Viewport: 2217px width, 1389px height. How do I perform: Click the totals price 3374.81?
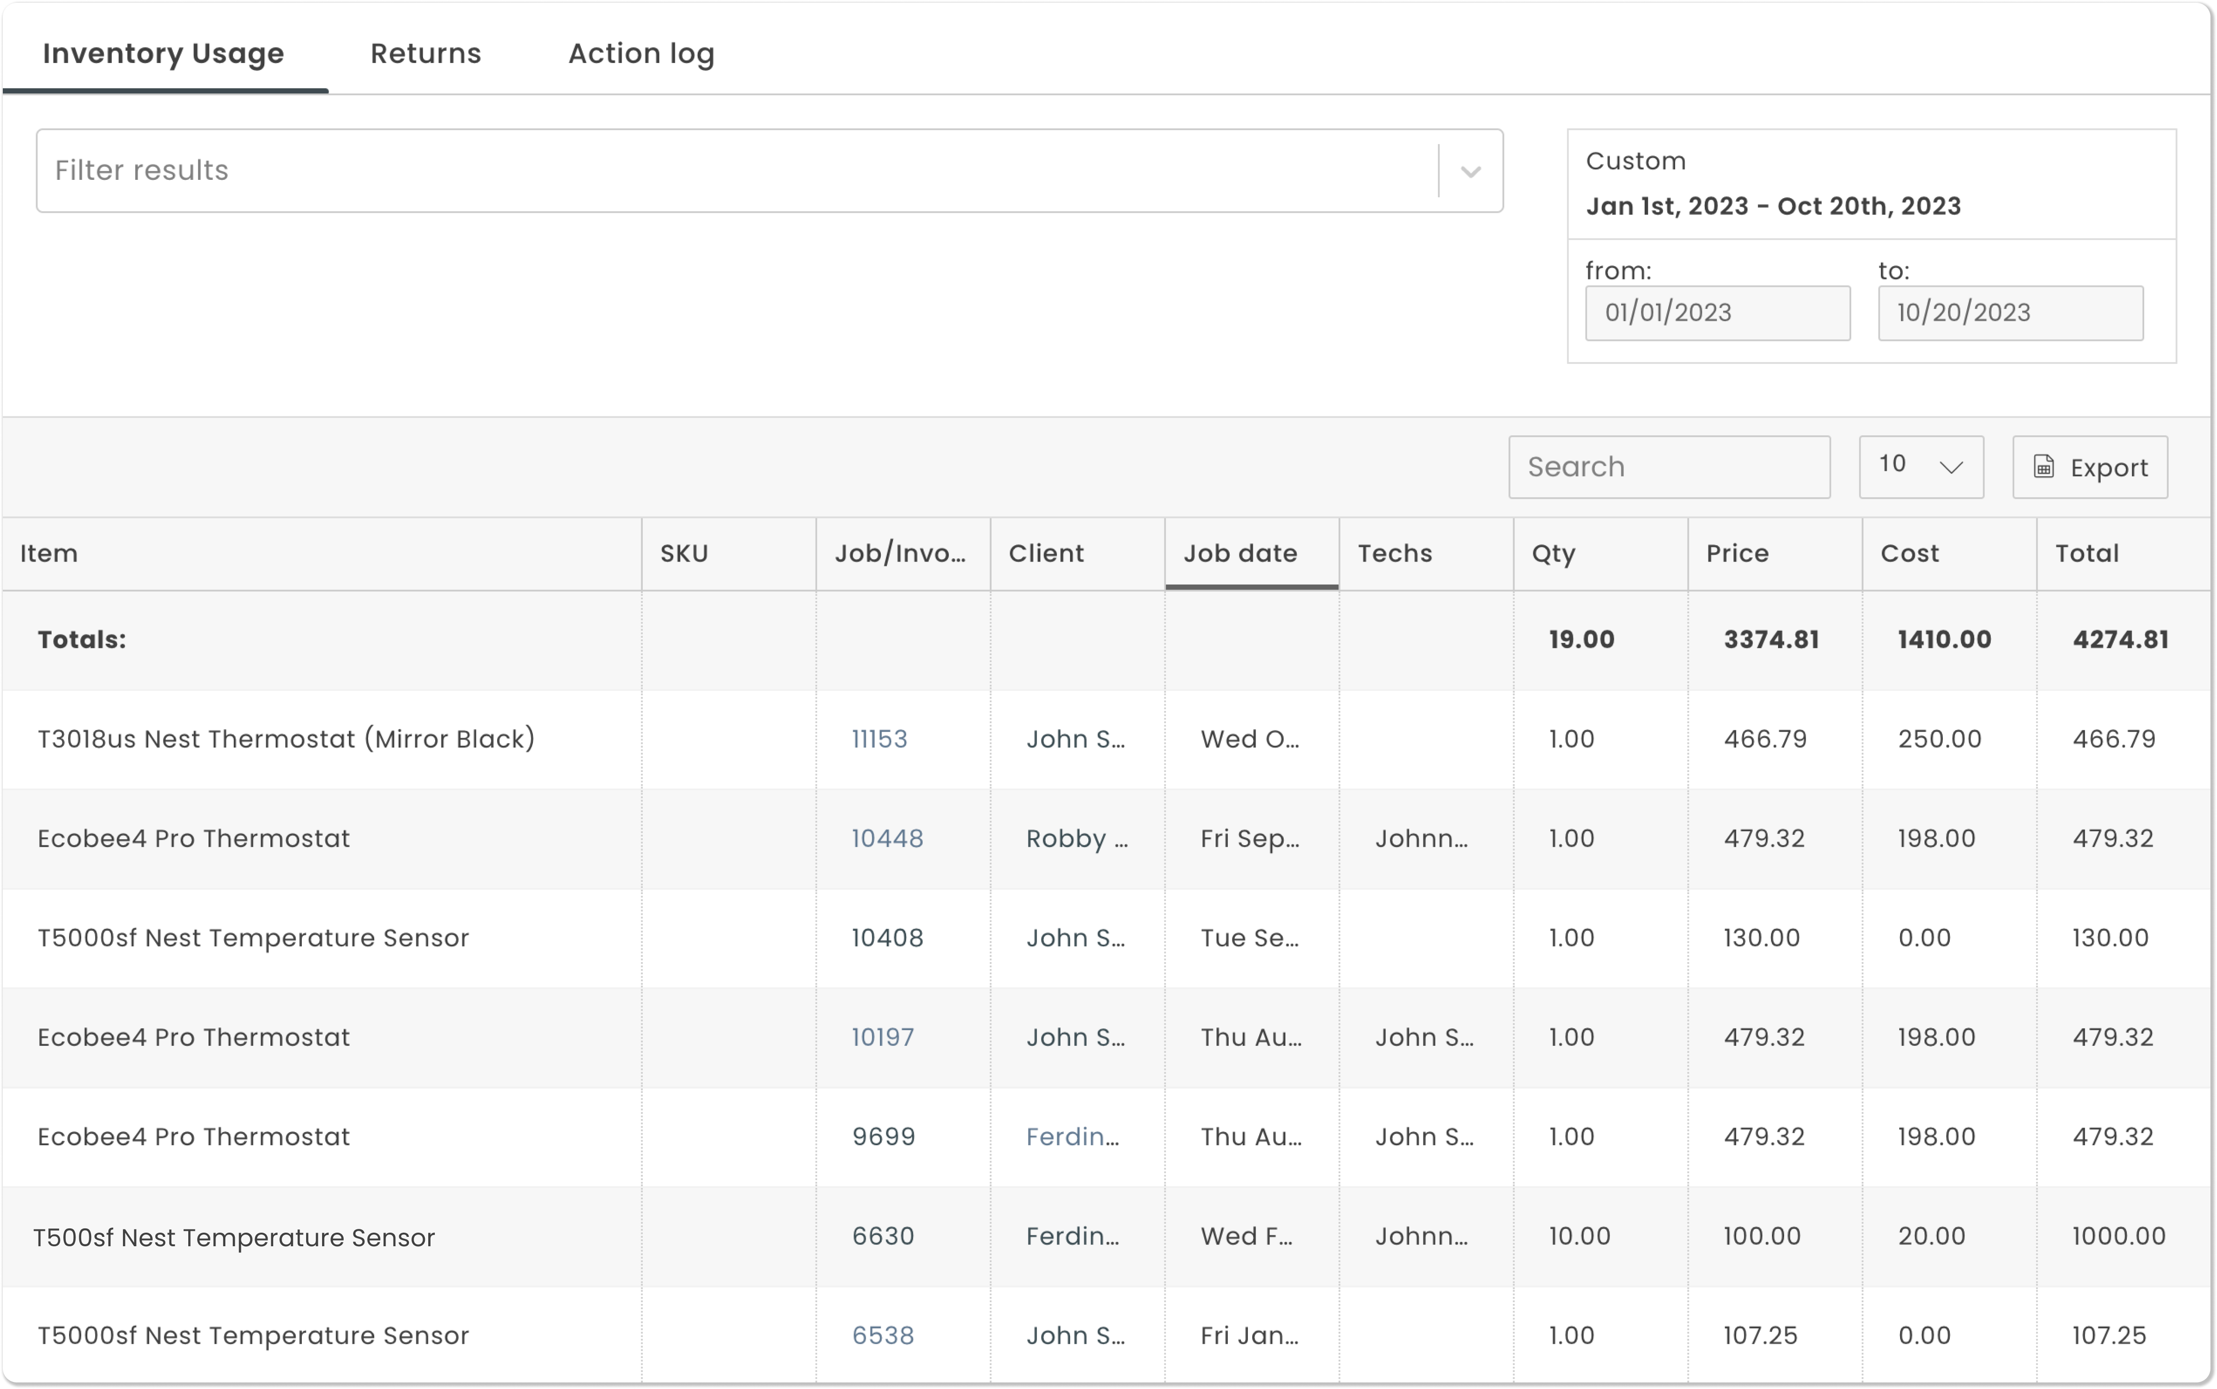pos(1771,640)
